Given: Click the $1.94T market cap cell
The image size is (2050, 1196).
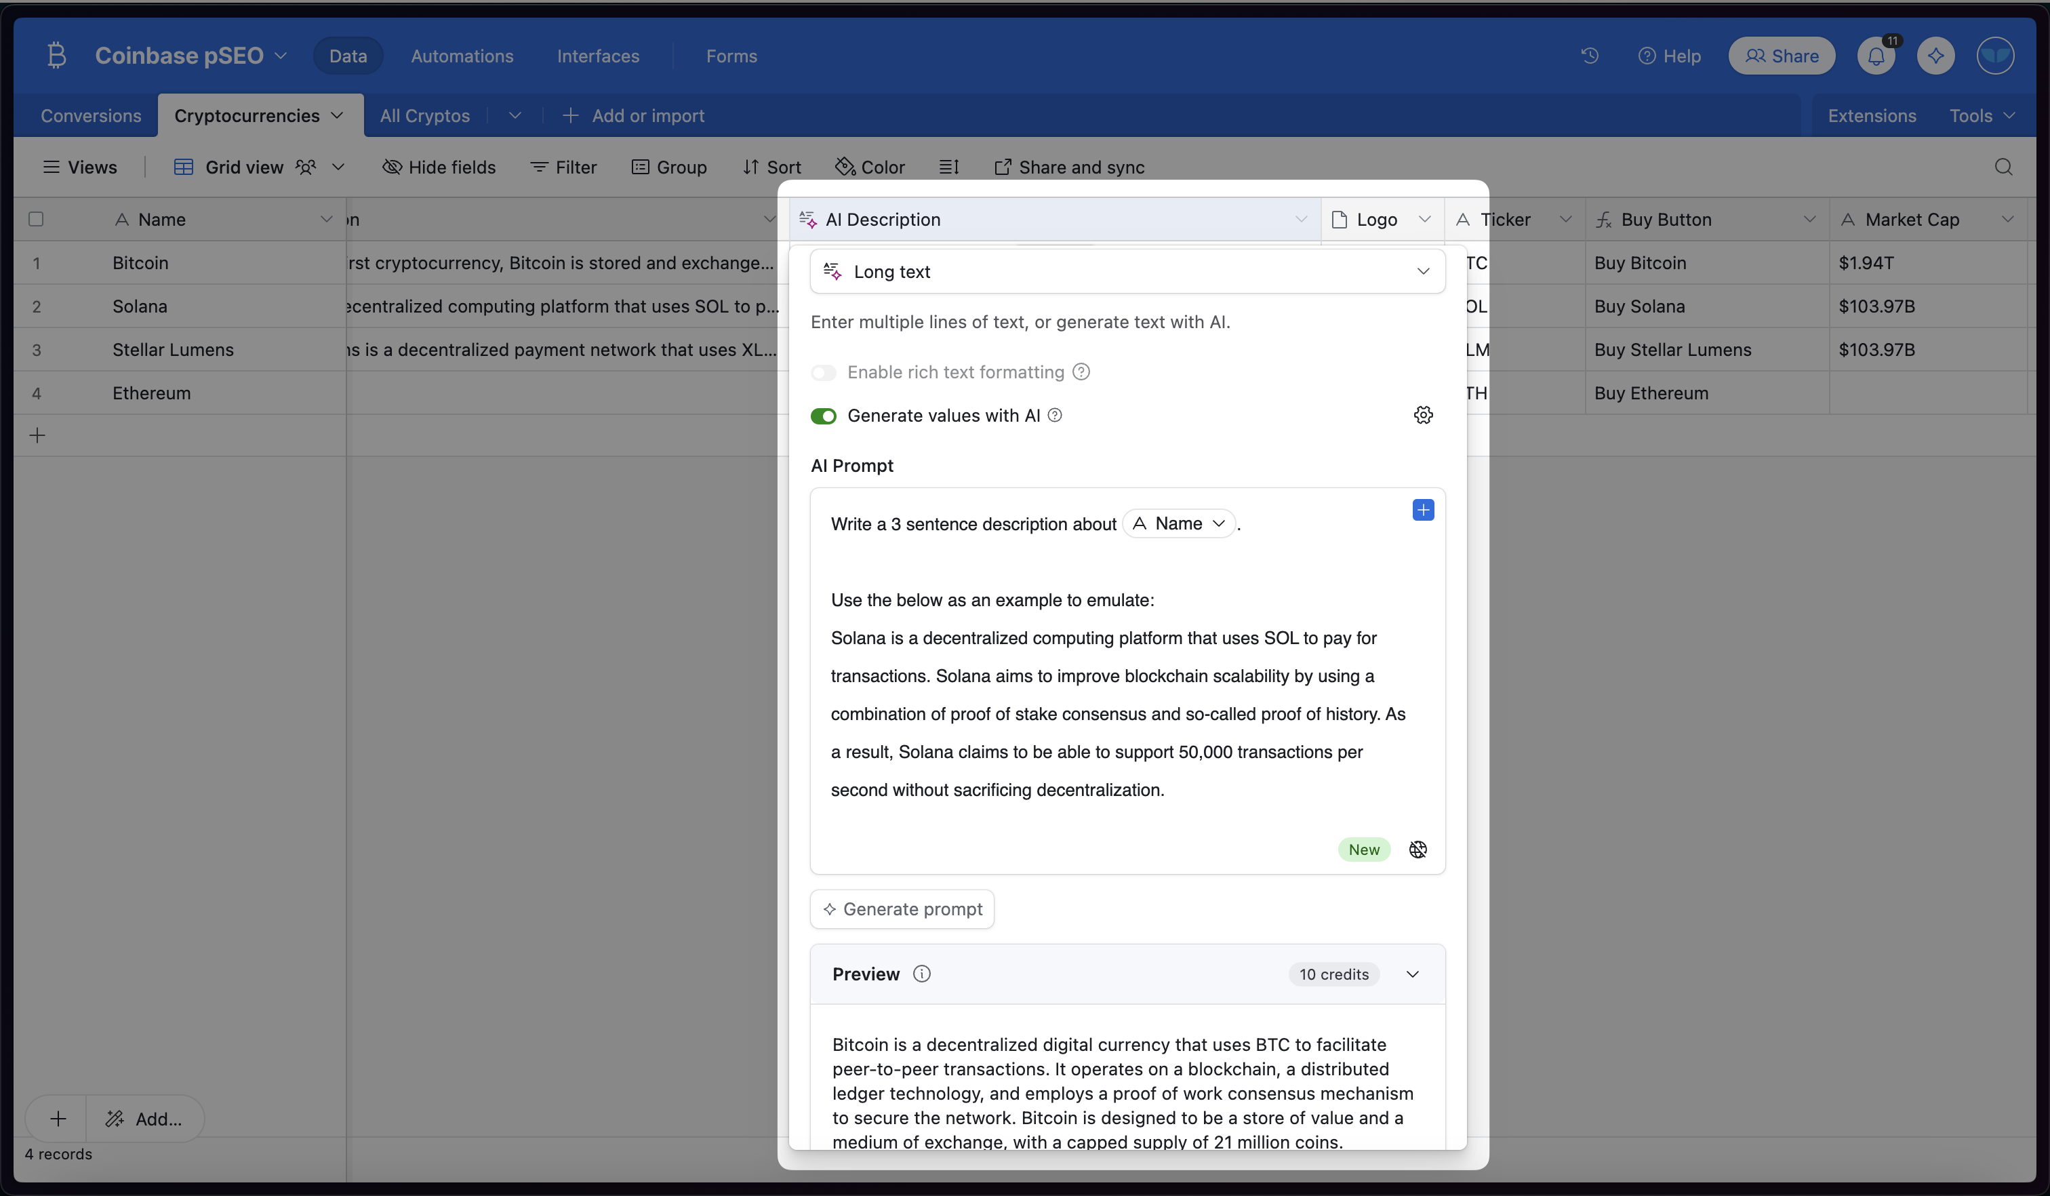Looking at the screenshot, I should point(1927,263).
